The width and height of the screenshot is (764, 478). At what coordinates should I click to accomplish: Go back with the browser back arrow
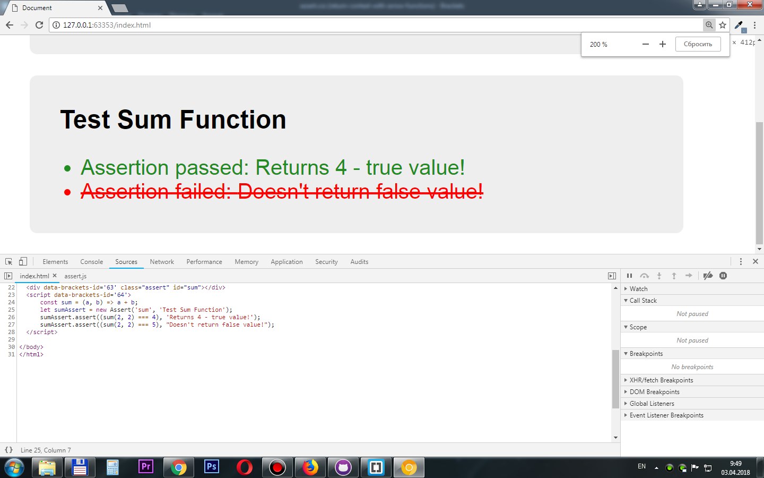[x=9, y=25]
